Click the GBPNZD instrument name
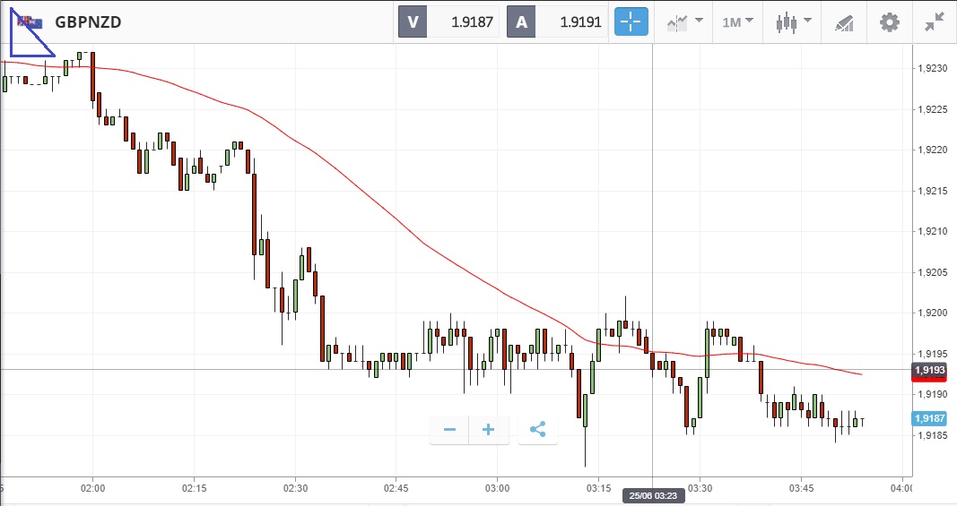957x506 pixels. [88, 22]
